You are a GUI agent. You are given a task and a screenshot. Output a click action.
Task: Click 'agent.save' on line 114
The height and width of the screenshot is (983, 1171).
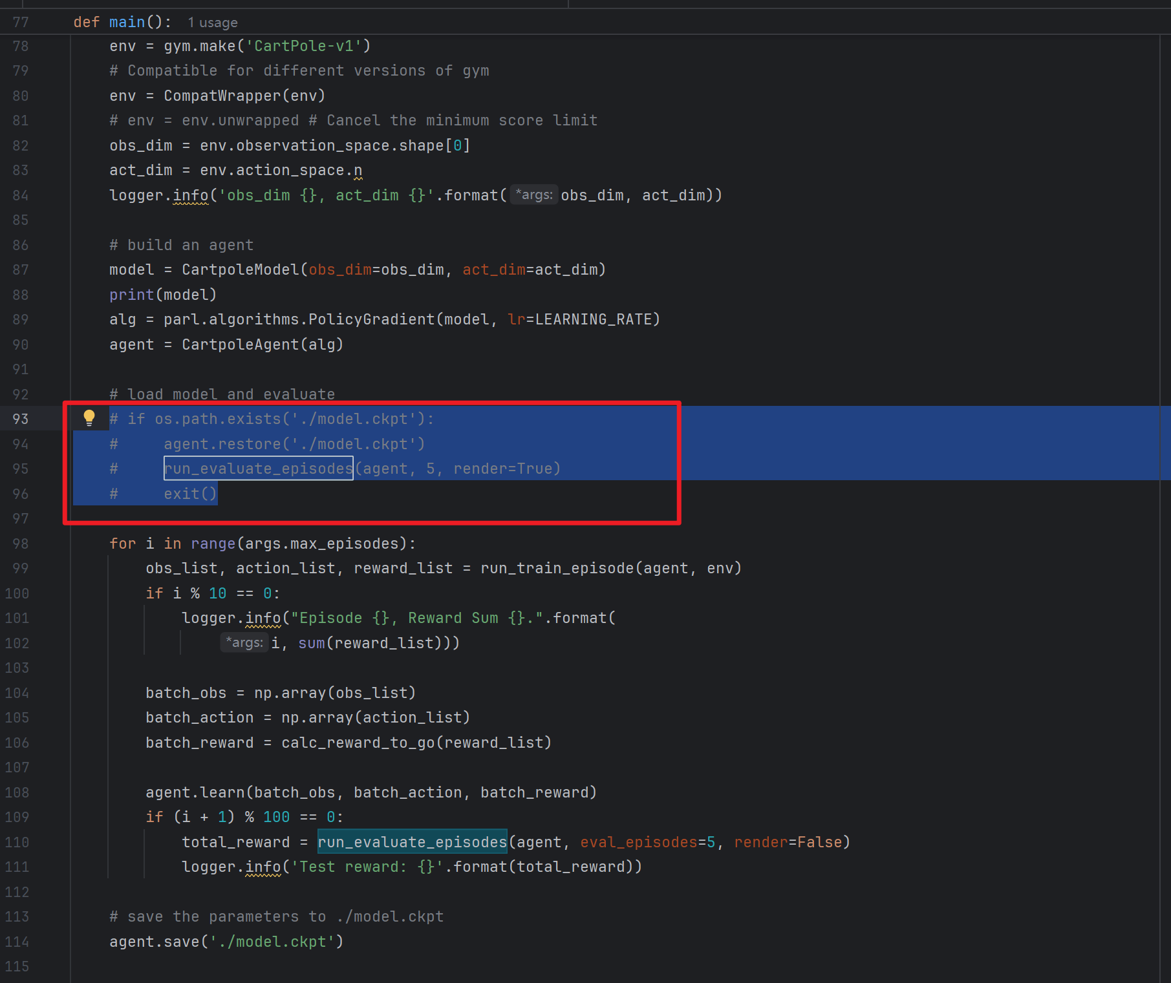155,942
